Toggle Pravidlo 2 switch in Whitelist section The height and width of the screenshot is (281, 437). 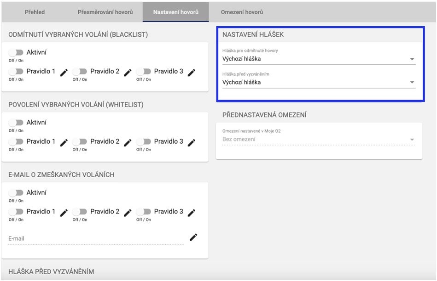[80, 142]
